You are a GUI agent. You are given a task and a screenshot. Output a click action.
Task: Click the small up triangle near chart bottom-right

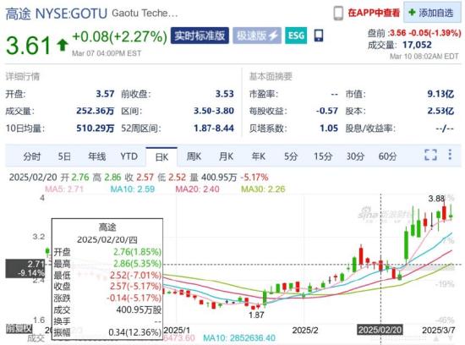(436, 338)
